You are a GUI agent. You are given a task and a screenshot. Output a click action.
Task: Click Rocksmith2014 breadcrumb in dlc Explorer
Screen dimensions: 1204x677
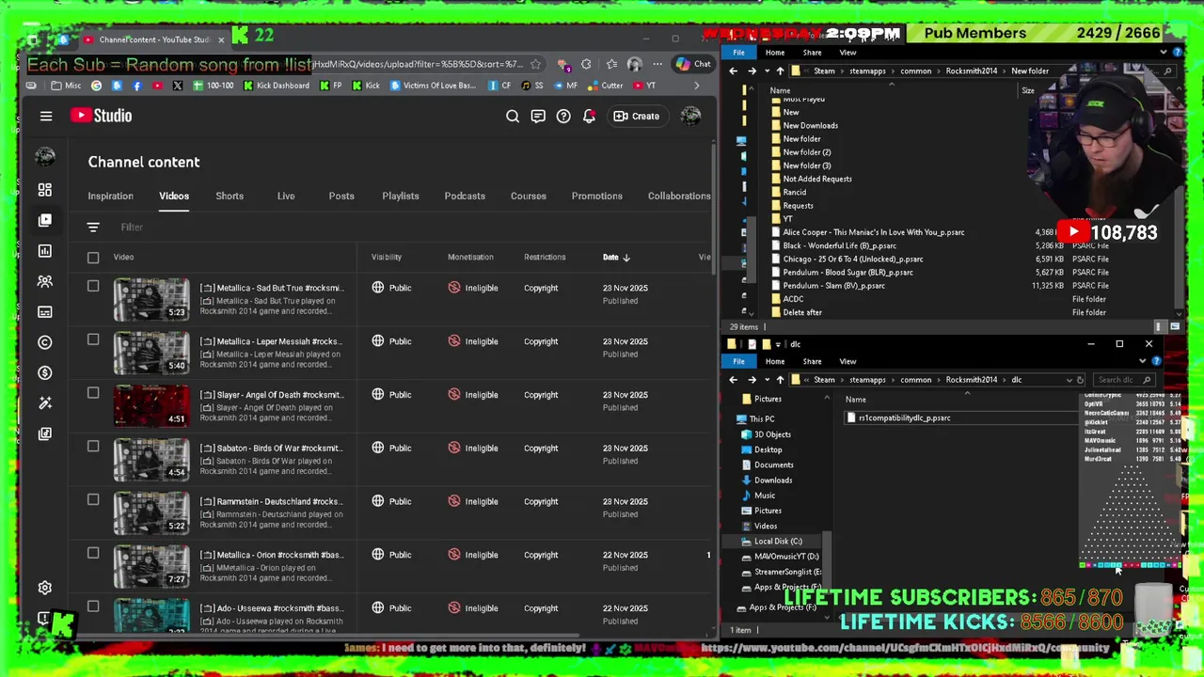(x=972, y=380)
